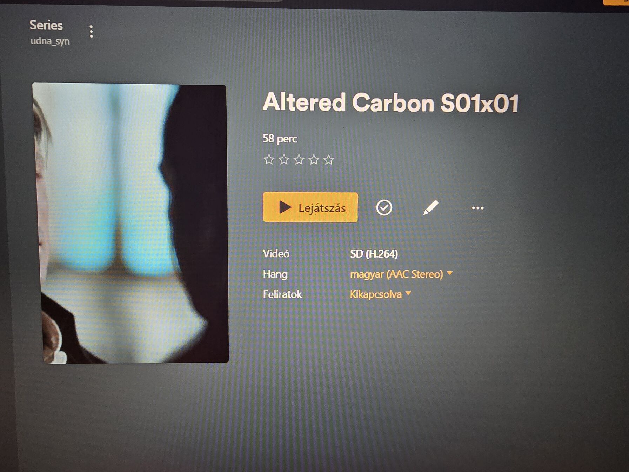Click the arrow next to magyar audio
This screenshot has width=629, height=472.
pos(450,273)
